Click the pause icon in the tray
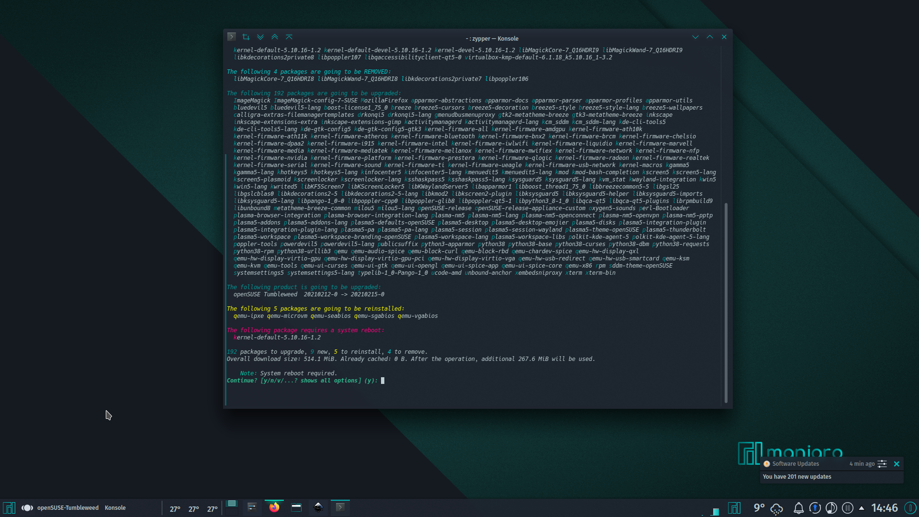 coord(848,508)
